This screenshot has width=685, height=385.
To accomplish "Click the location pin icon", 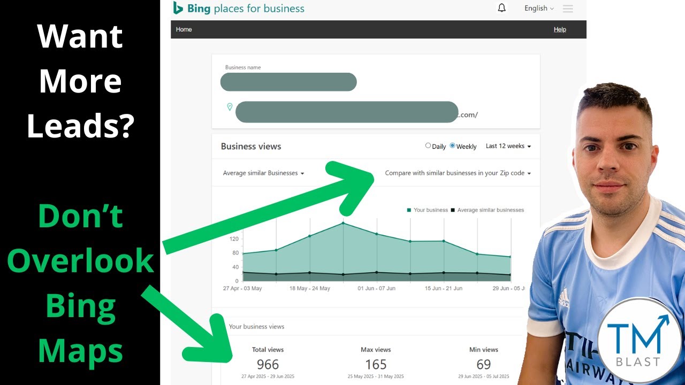I will click(x=230, y=107).
